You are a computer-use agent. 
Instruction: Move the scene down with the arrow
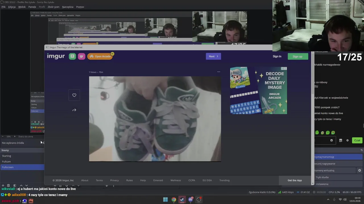[26, 185]
